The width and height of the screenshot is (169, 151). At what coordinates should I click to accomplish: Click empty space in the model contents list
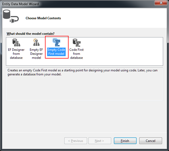(x=123, y=52)
